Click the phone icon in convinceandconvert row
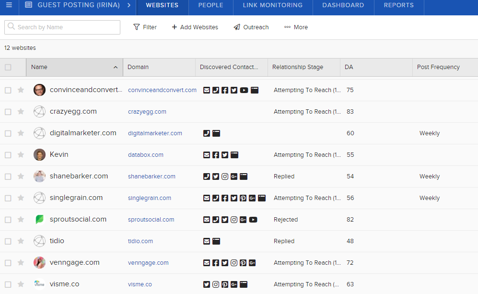Screen dimensions: 478x294 point(216,90)
